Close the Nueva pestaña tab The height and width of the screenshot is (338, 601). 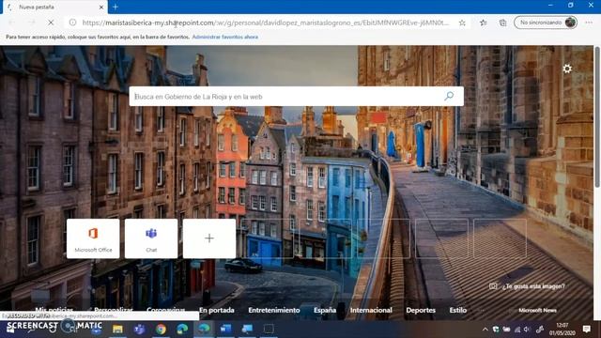101,7
